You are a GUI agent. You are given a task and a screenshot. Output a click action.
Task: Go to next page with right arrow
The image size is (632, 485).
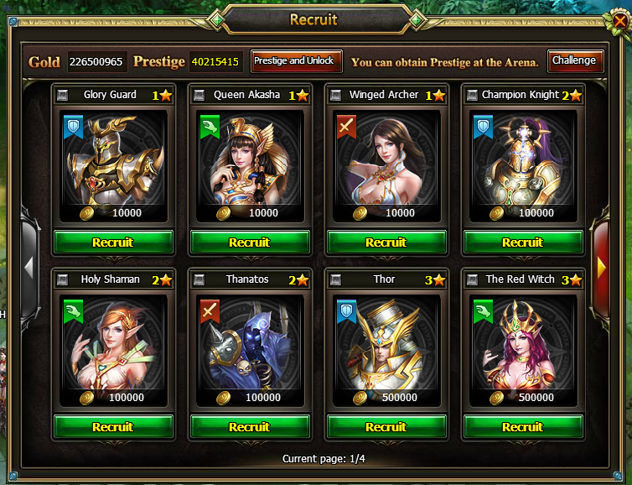pyautogui.click(x=601, y=267)
